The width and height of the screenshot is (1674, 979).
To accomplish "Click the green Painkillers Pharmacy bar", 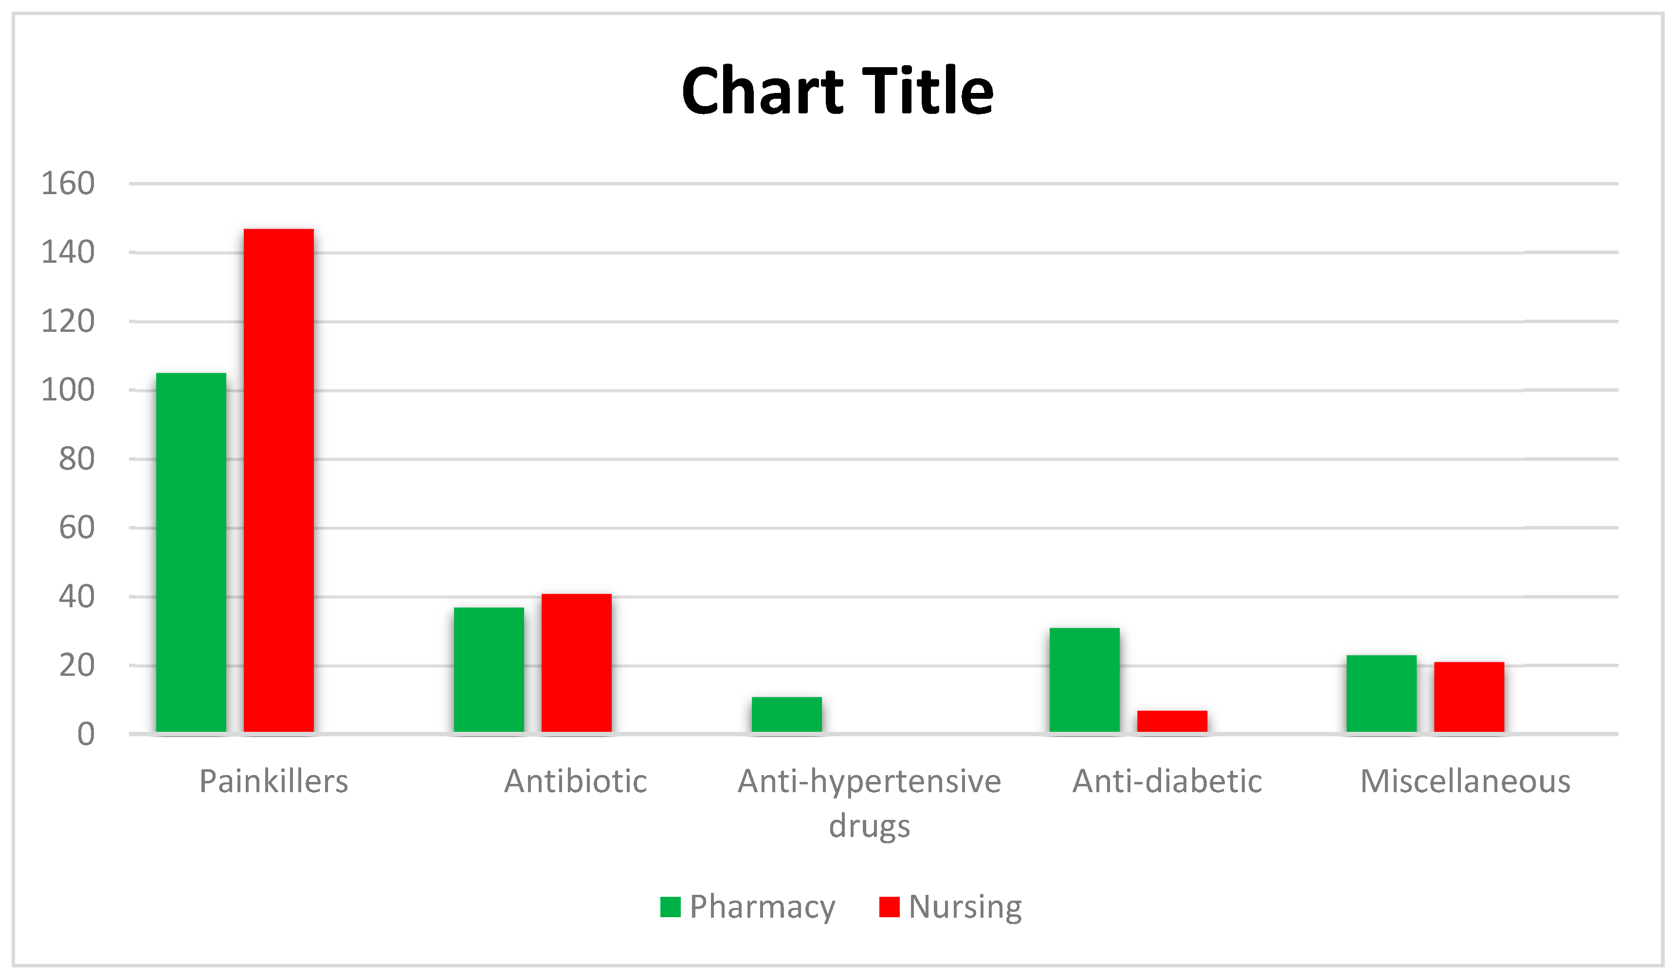I will coord(191,553).
